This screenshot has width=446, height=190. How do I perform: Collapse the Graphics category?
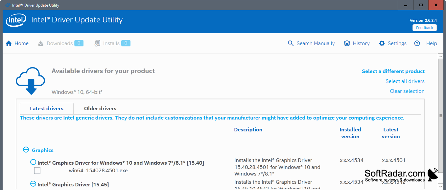[x=26, y=150]
